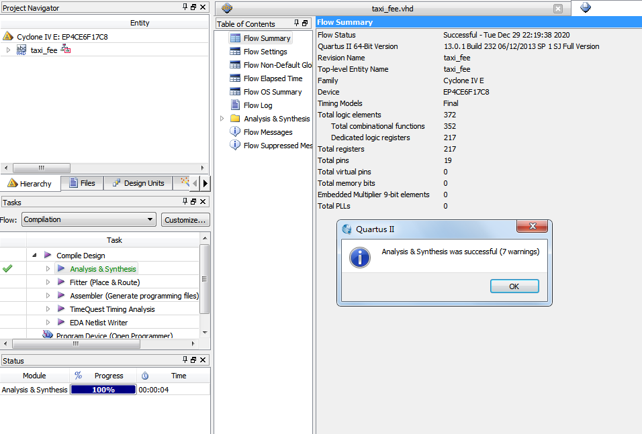Click the Flow Messages info icon
642x434 pixels.
(235, 131)
